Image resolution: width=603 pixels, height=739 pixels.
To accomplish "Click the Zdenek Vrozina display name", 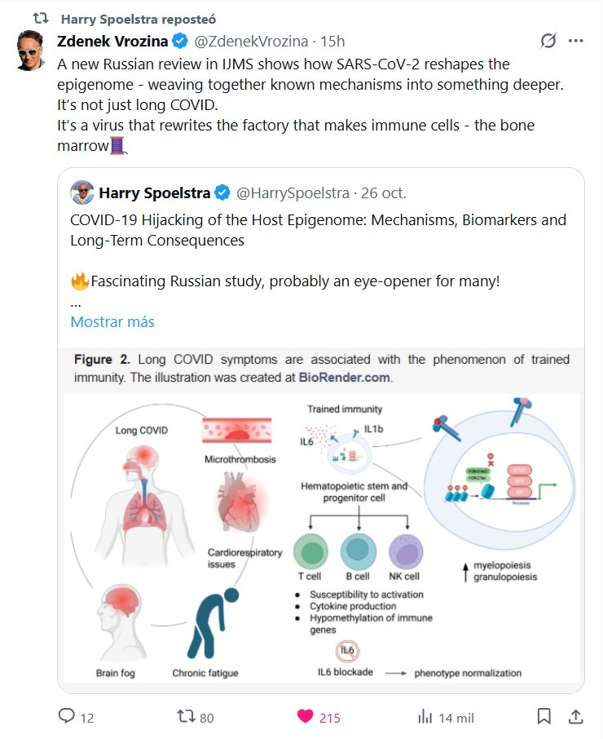I will coord(112,42).
